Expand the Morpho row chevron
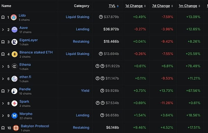The height and width of the screenshot is (133, 208). 3,116
